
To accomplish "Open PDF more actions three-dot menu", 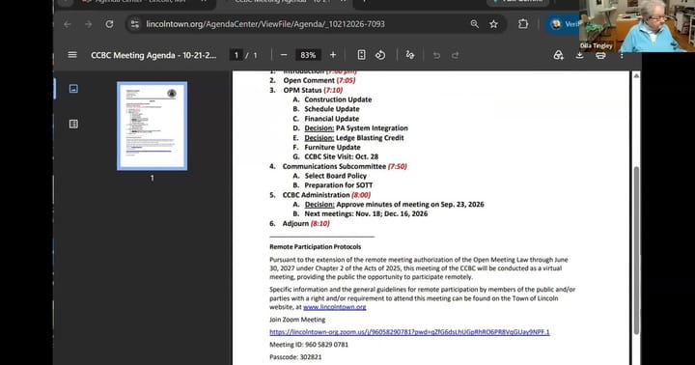I will click(x=622, y=55).
